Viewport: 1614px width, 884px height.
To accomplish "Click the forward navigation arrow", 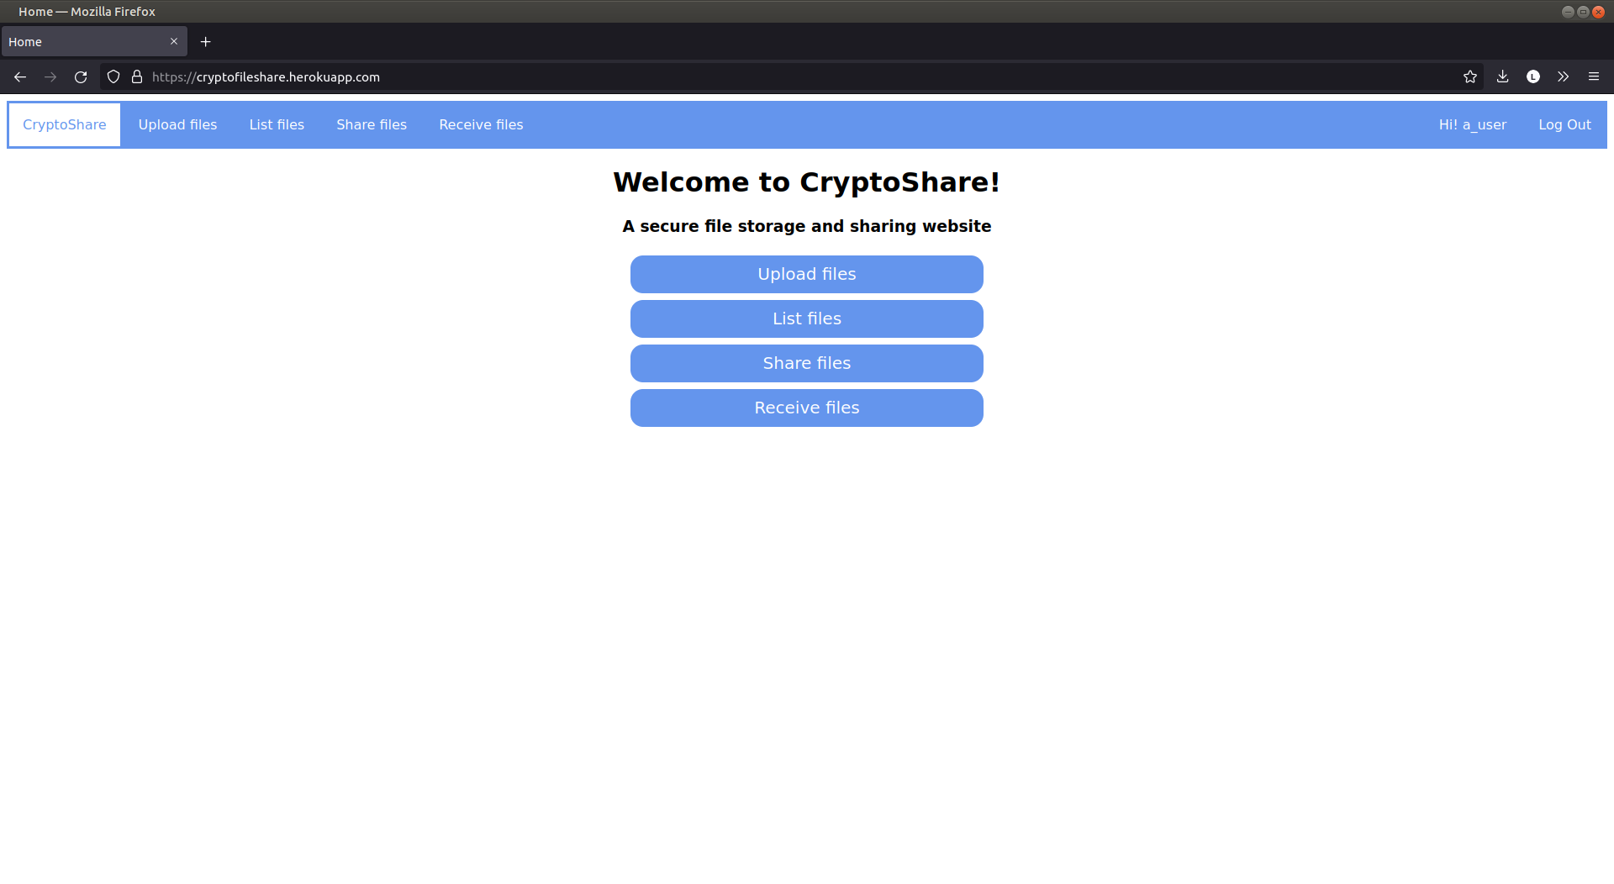I will click(50, 76).
